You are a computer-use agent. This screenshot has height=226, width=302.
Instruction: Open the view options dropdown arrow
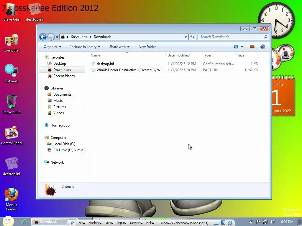tap(242, 47)
